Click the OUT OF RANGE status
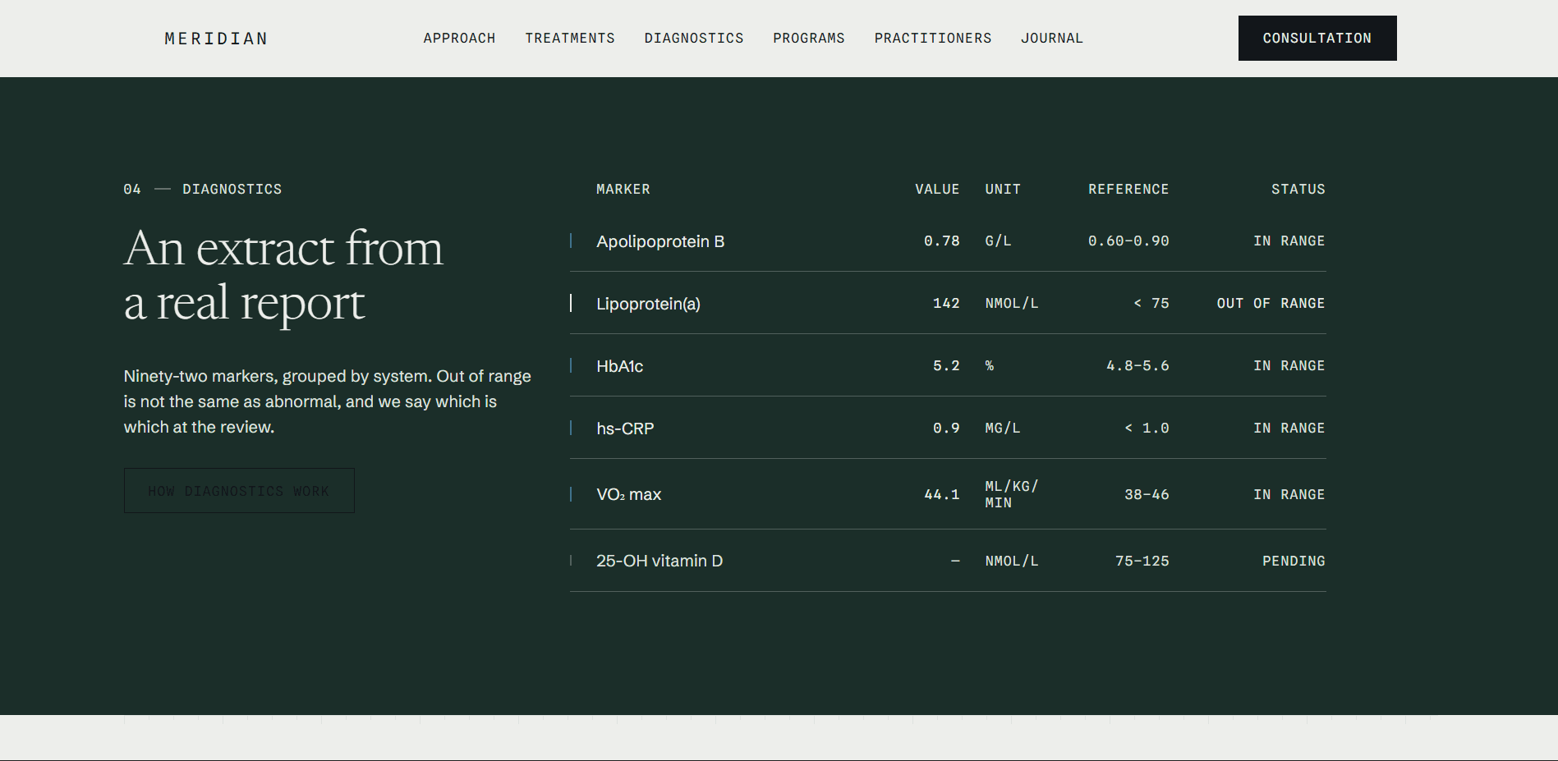This screenshot has width=1558, height=761. coord(1271,304)
